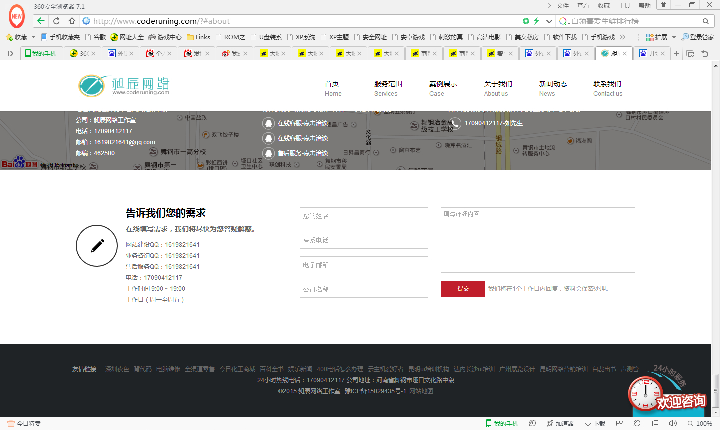
Task: Open the skin changer shirt icon
Action: point(663,5)
